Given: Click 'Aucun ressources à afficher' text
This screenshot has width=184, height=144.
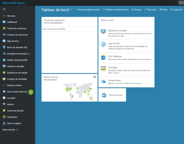Looking at the screenshot, I should click(x=54, y=29).
